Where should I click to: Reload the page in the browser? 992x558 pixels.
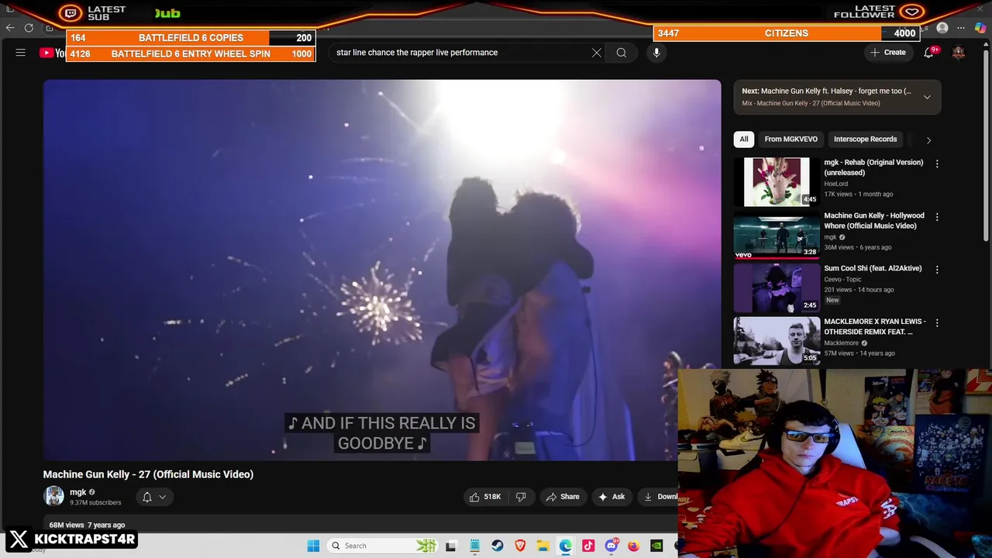tap(29, 28)
